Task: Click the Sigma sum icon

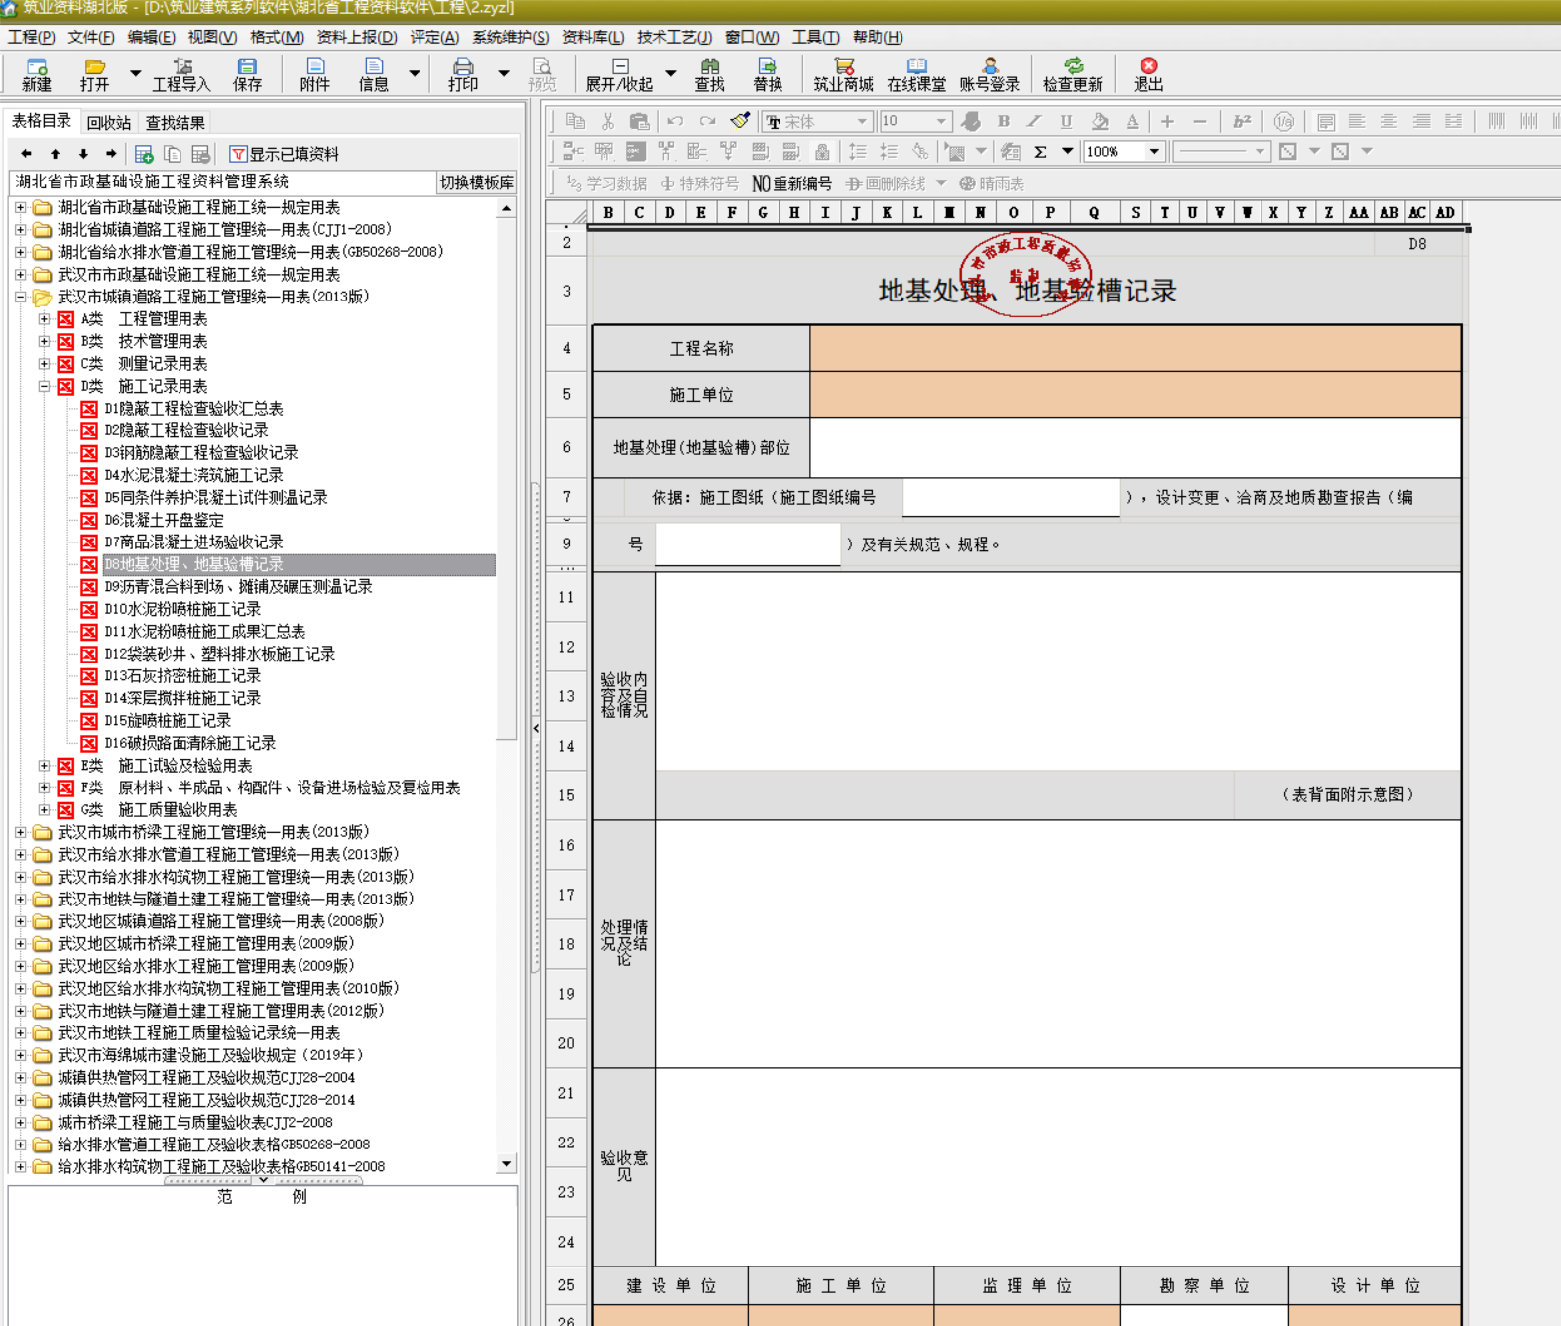Action: coord(1040,152)
